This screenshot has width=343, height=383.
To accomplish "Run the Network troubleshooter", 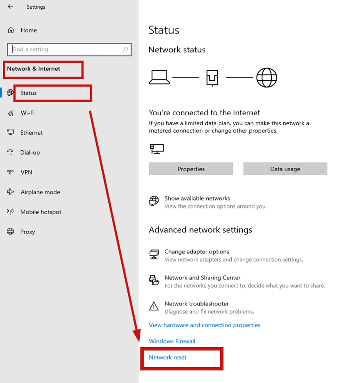I will click(x=196, y=304).
